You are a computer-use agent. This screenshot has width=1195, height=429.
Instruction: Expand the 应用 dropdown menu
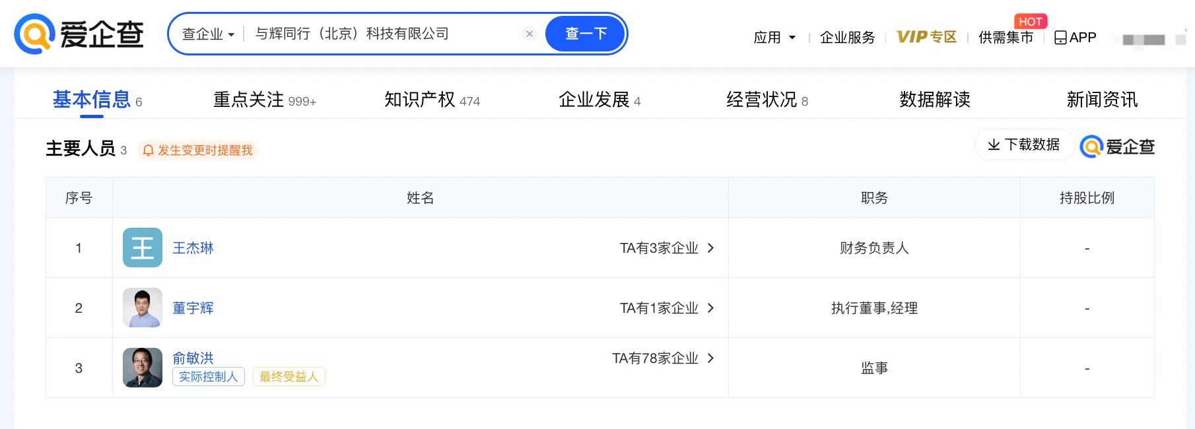(x=774, y=38)
